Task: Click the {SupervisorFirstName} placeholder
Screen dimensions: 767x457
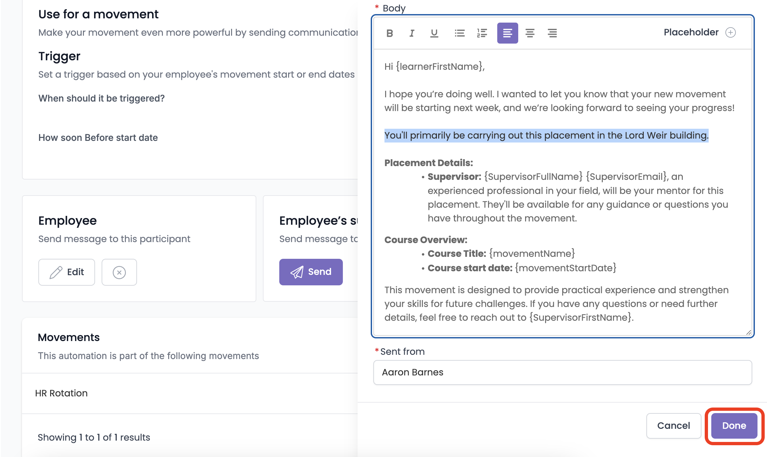Action: (580, 317)
